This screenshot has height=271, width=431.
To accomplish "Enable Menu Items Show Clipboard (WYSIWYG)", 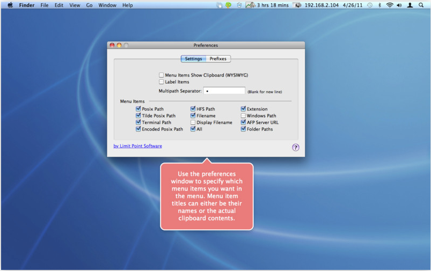I will click(162, 75).
